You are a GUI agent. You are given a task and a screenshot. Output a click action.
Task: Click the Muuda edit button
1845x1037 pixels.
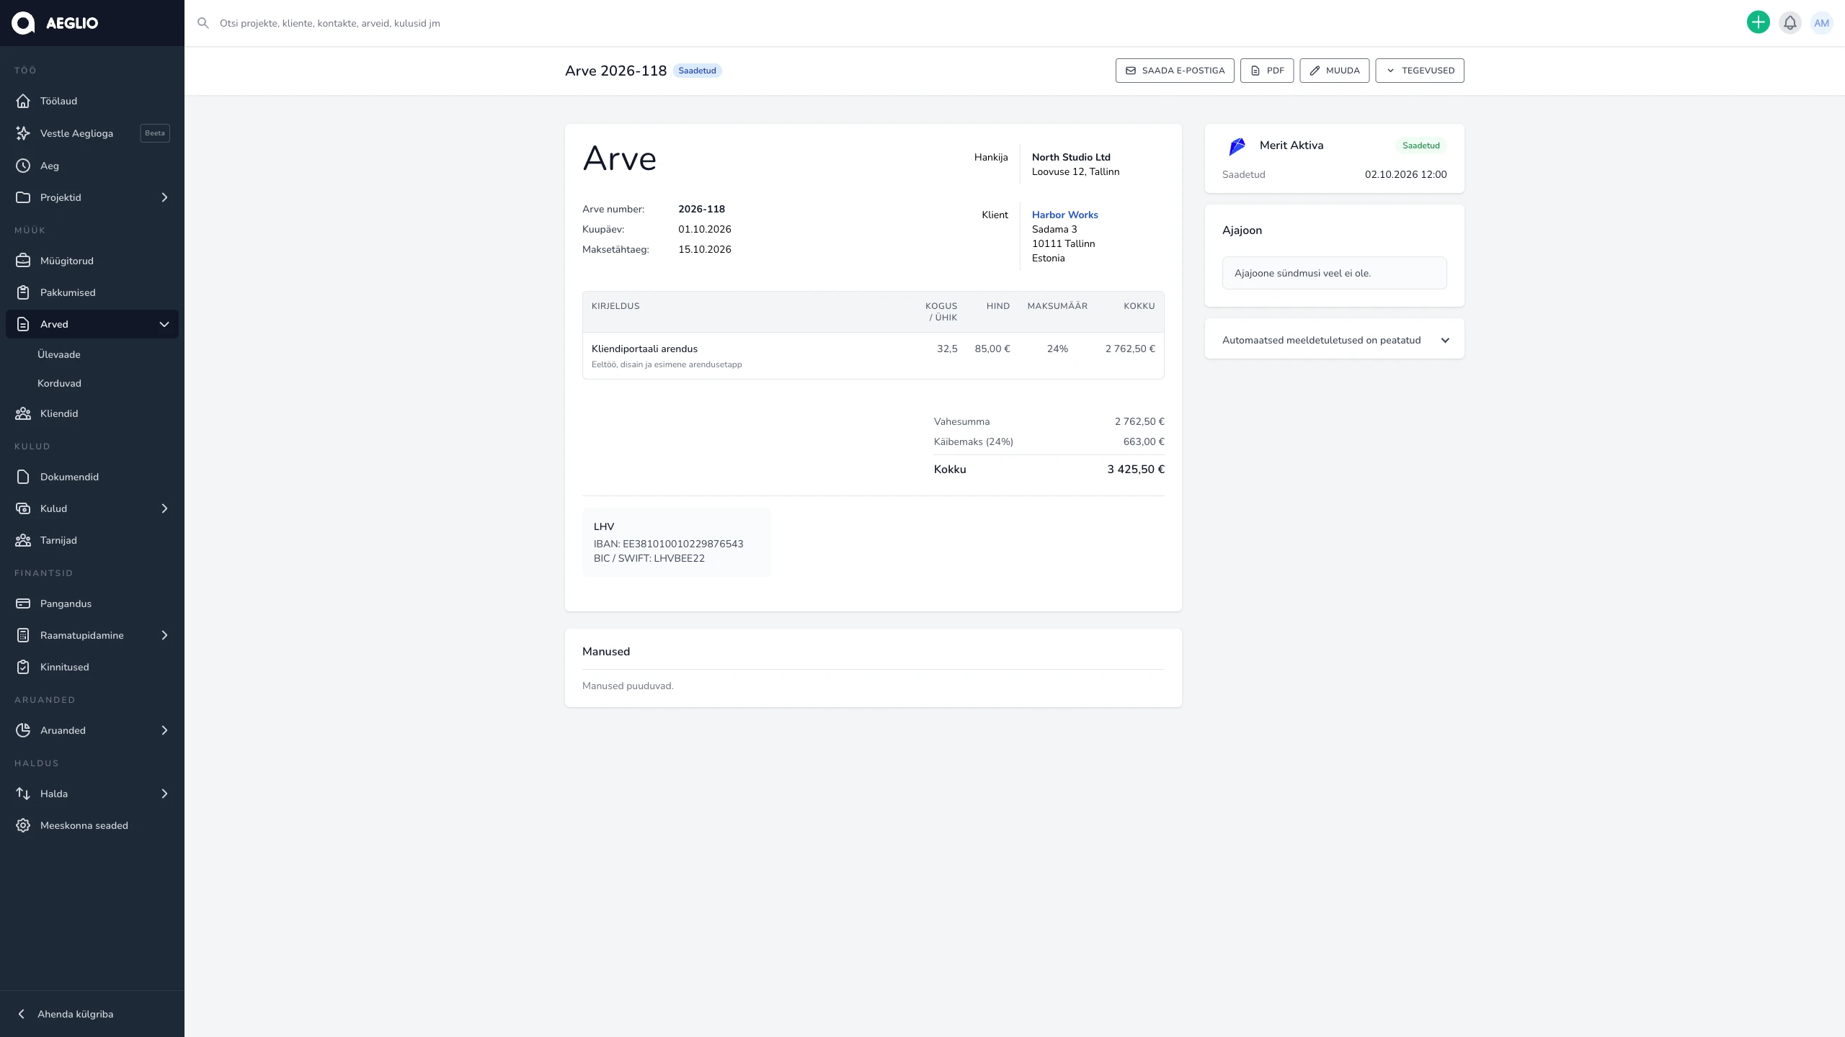pyautogui.click(x=1334, y=71)
